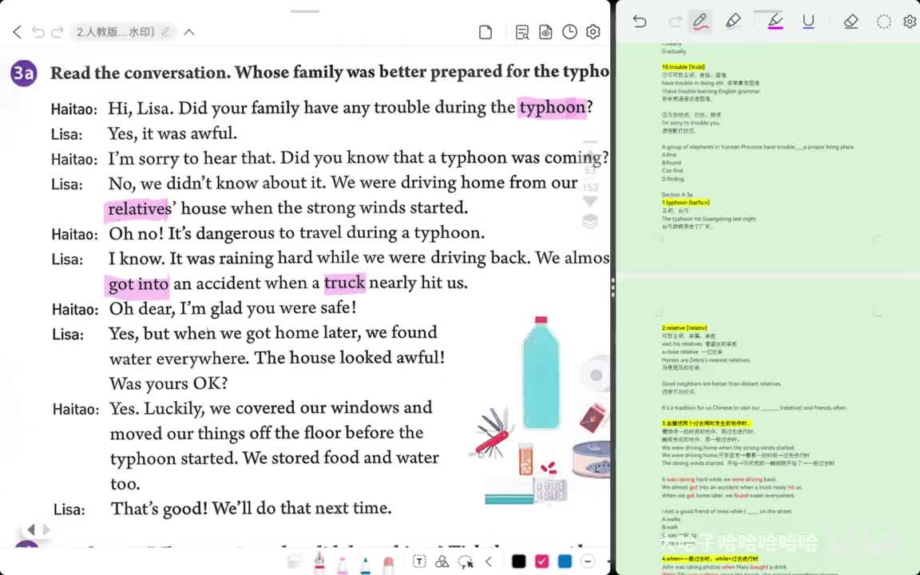Select the underline tool in notes toolbar
The image size is (920, 575).
(x=808, y=22)
